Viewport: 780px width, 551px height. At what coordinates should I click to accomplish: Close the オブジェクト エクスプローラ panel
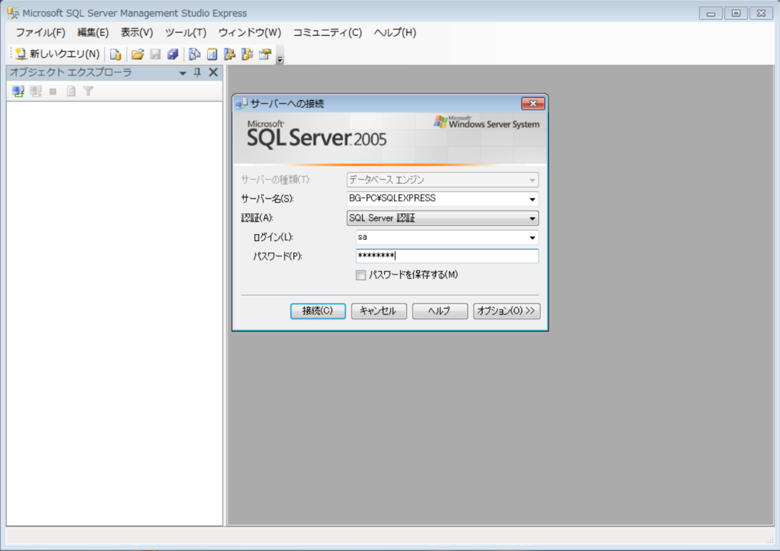pyautogui.click(x=213, y=73)
